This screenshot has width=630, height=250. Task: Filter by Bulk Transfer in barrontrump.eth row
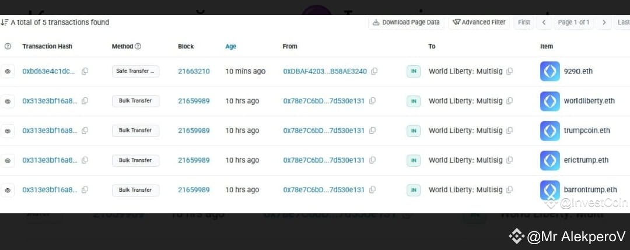[x=135, y=190]
